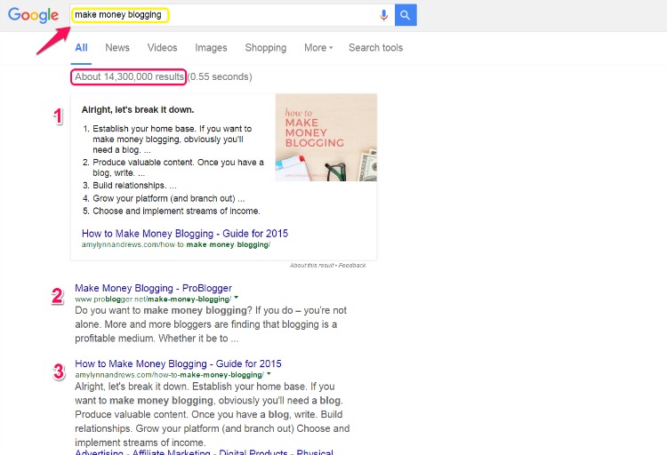Expand the dropdown arrow beside the problogger.net URL
Screen dimensions: 667x455
[237, 298]
